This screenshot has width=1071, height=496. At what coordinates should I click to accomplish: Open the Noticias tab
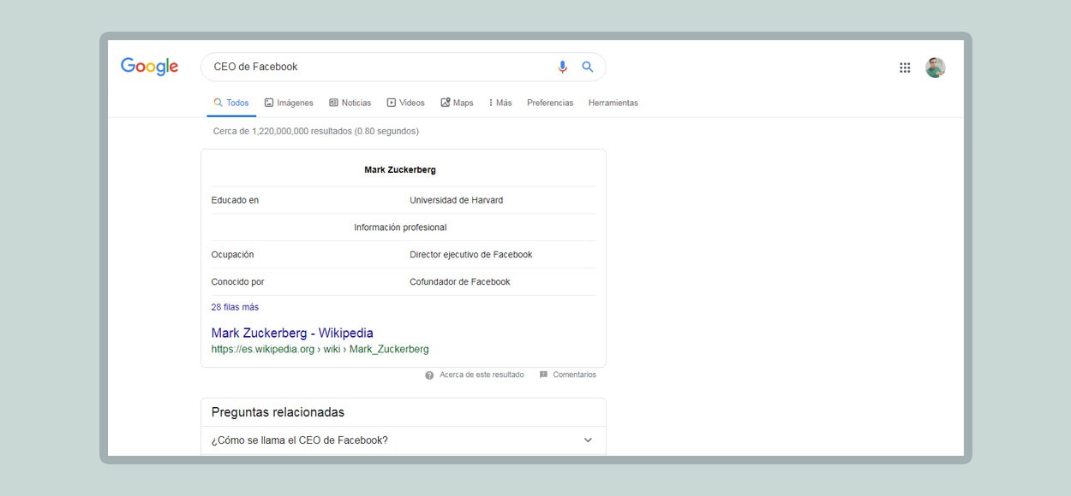[x=350, y=103]
